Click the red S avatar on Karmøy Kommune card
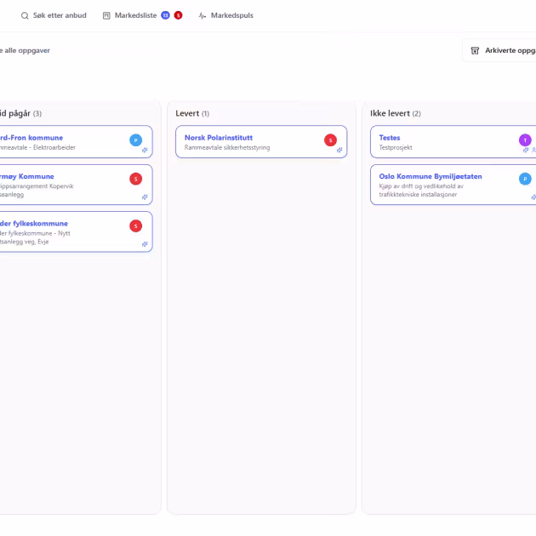536x536 pixels. [135, 179]
